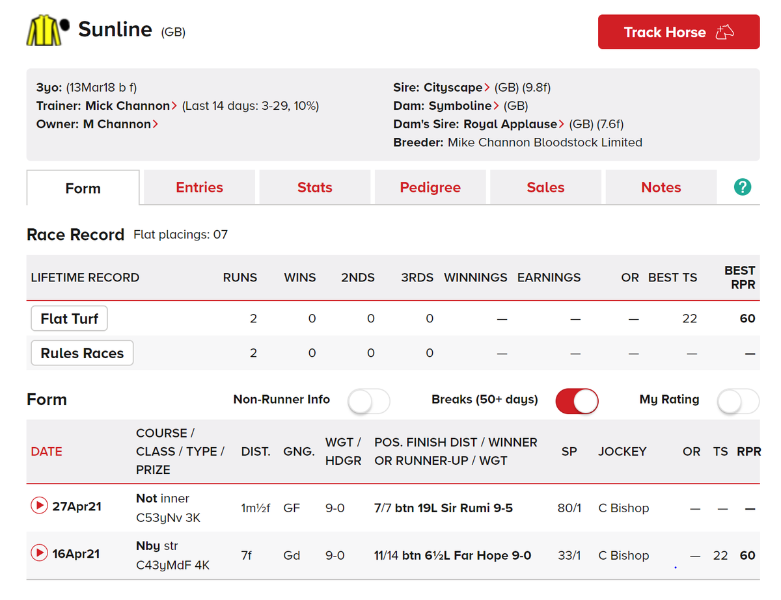This screenshot has width=781, height=600.
Task: Play the 27Apr21 race replay
Action: [39, 505]
